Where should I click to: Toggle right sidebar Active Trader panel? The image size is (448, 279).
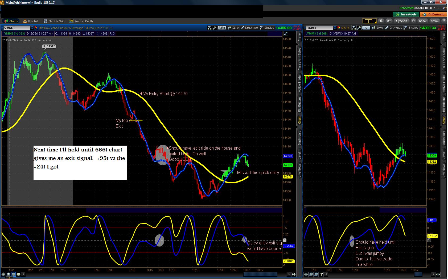444,83
